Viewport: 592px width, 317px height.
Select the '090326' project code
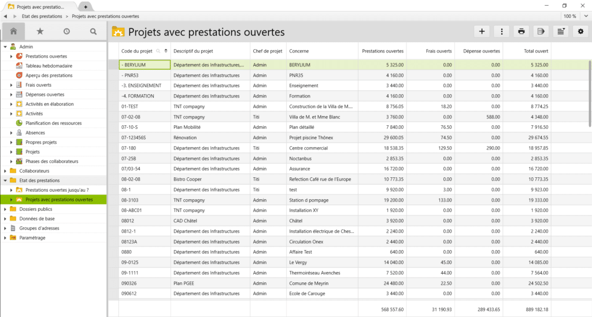pyautogui.click(x=129, y=284)
